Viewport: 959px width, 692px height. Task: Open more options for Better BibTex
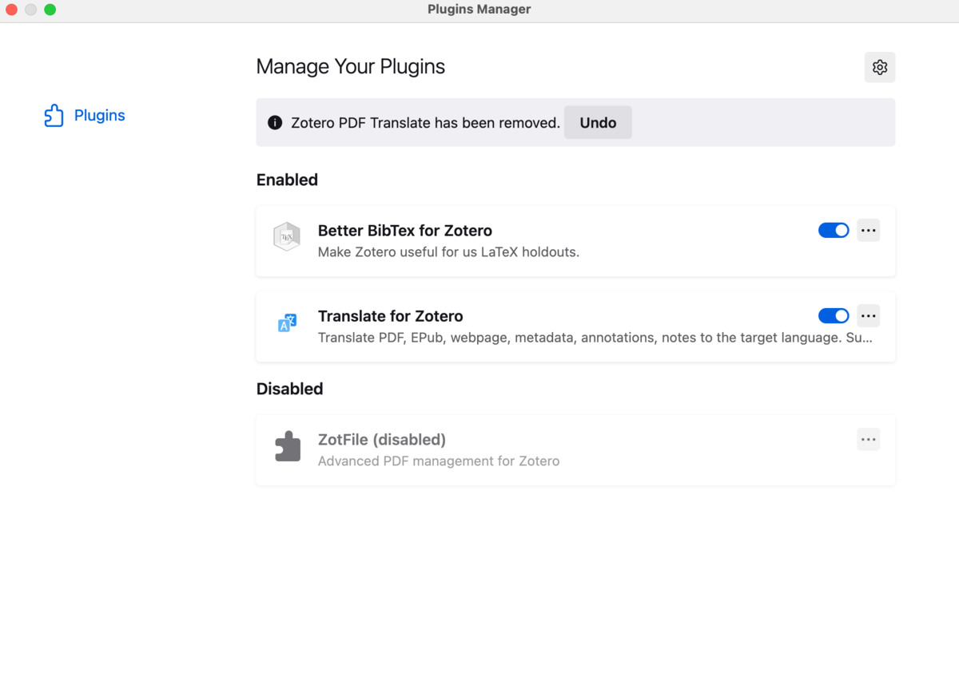coord(869,230)
